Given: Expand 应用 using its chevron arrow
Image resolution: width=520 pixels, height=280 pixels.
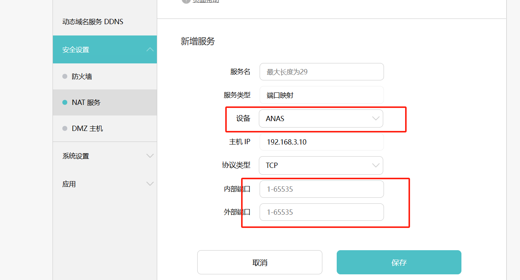Looking at the screenshot, I should point(150,184).
